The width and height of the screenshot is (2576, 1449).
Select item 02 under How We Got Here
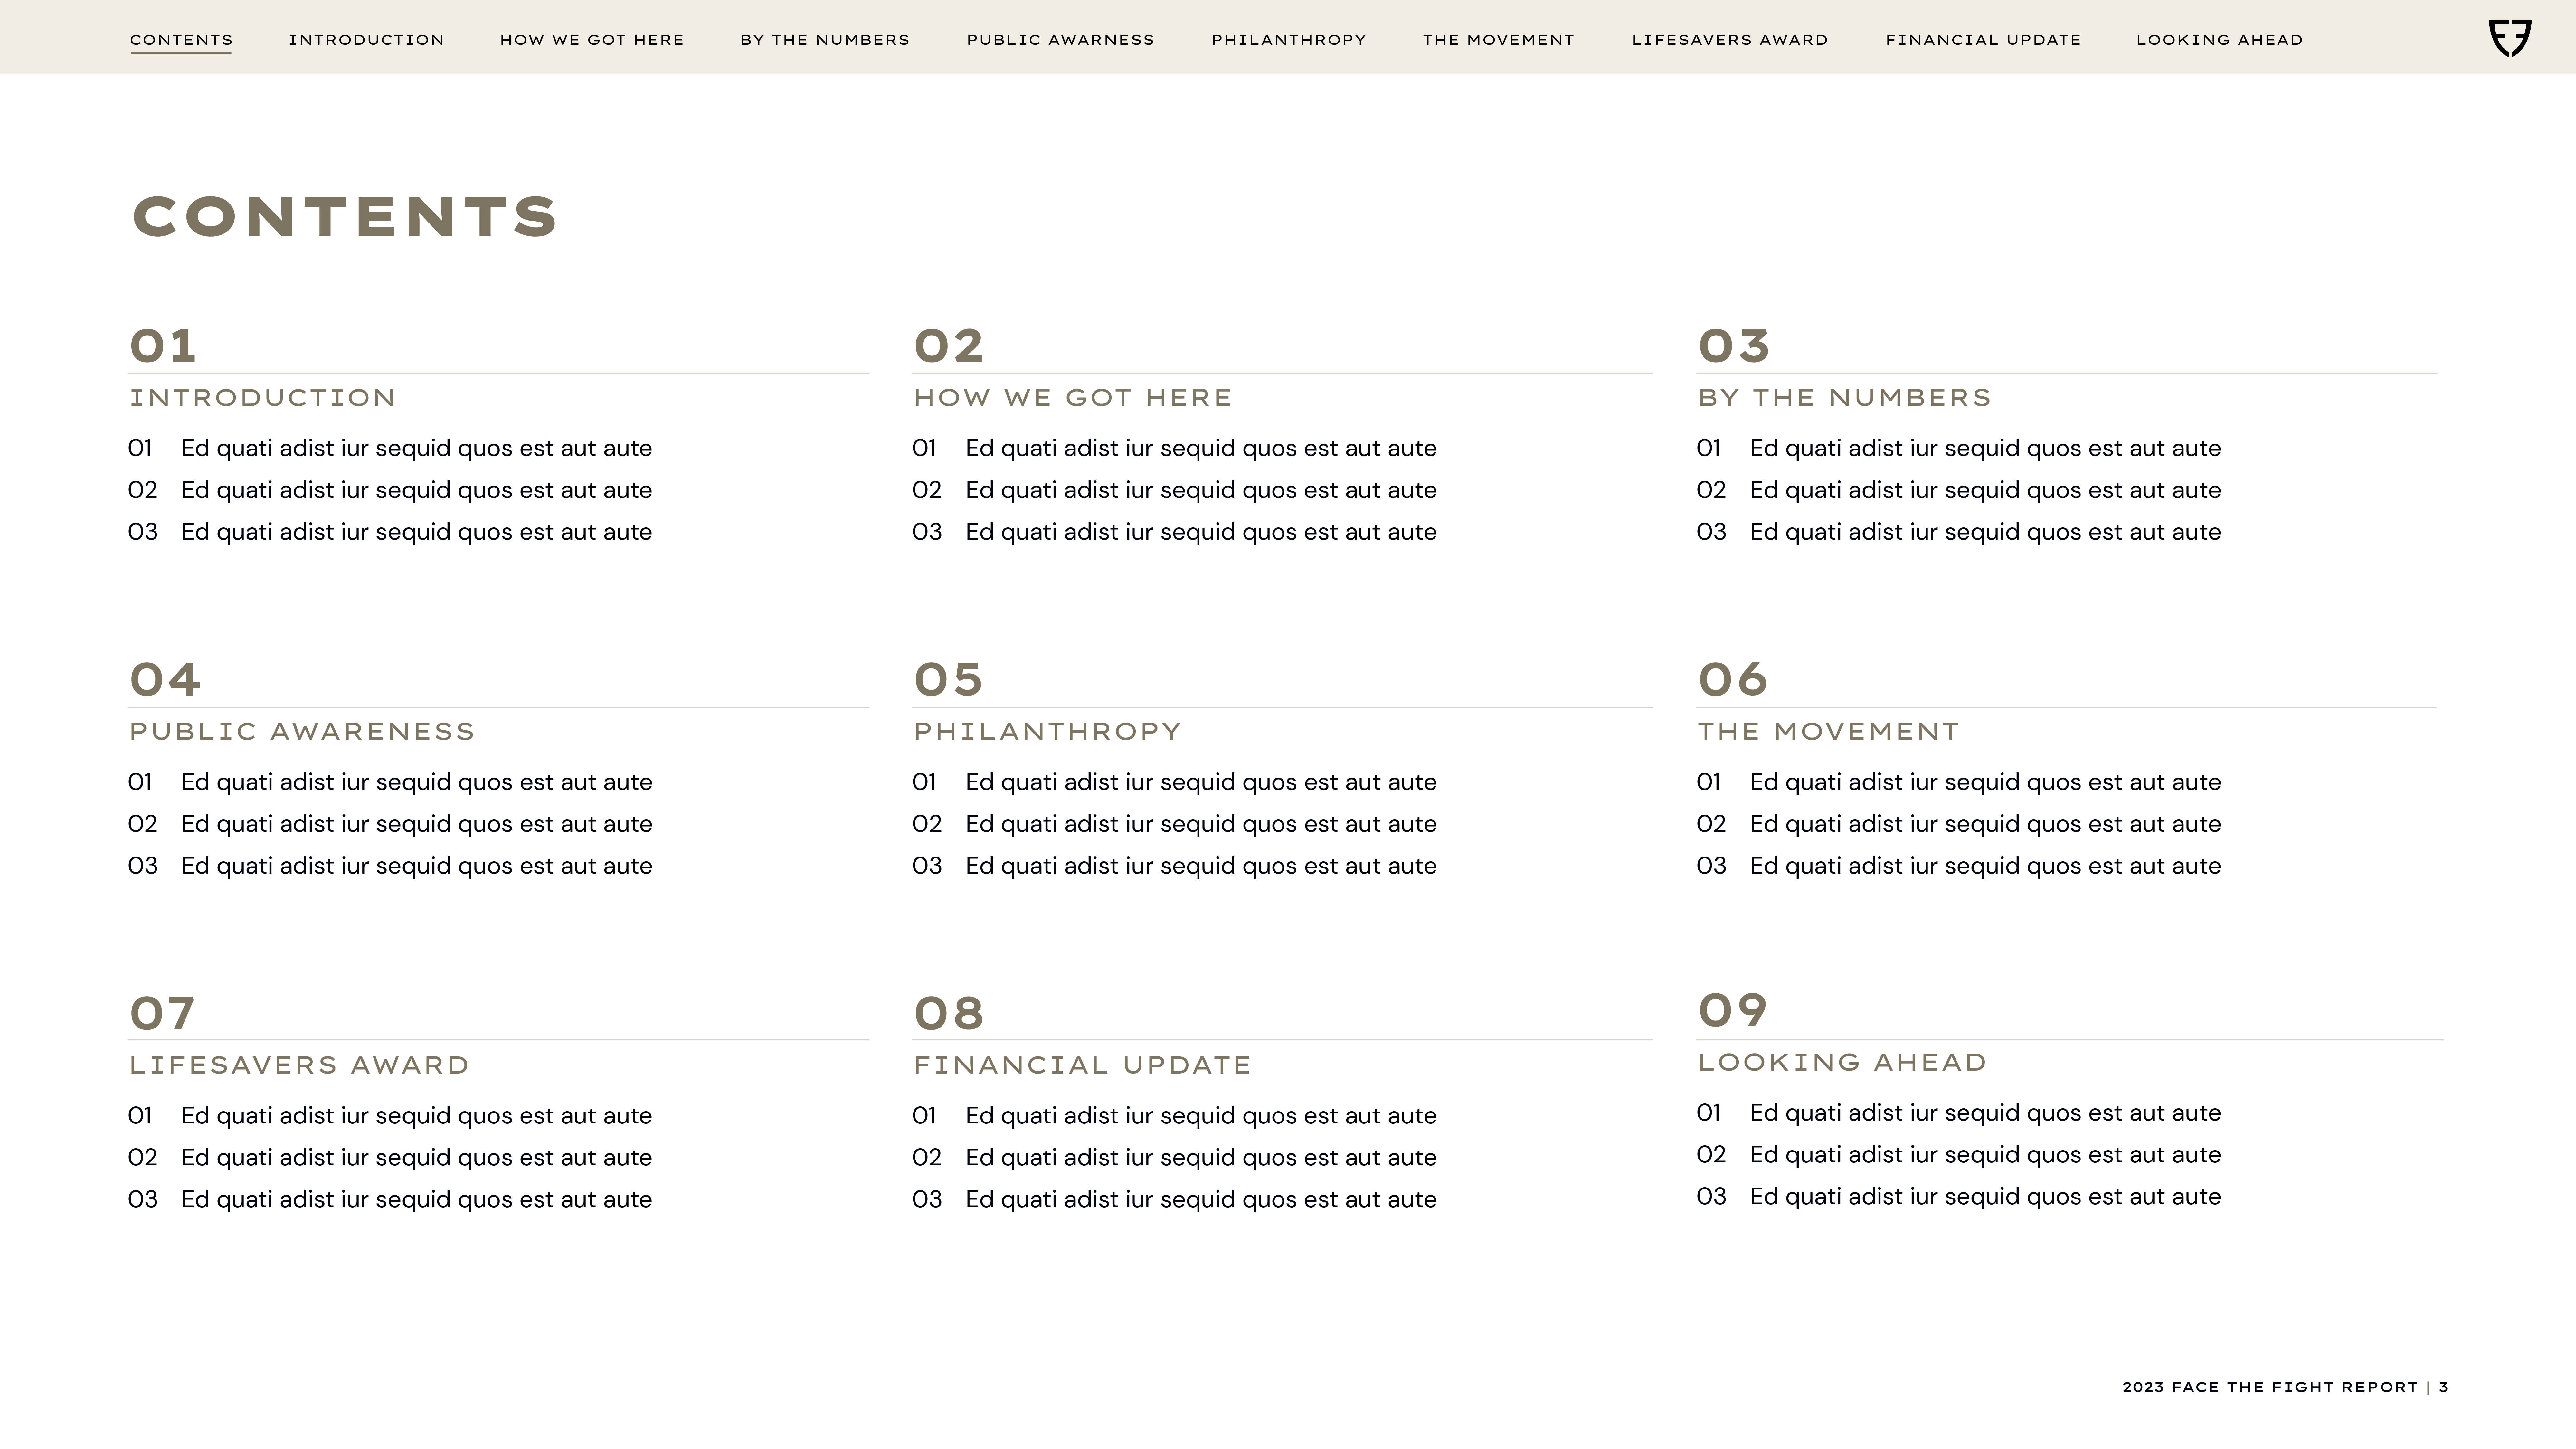click(1174, 491)
